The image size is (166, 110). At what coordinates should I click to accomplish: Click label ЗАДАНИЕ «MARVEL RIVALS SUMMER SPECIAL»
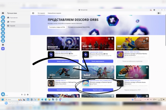(x=101, y=81)
